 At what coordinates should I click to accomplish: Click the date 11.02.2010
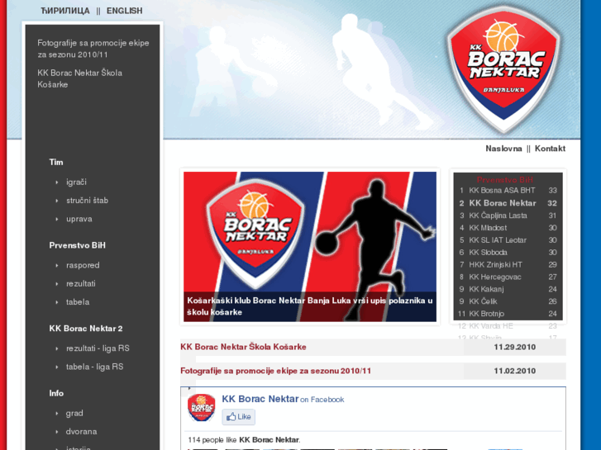pyautogui.click(x=515, y=371)
